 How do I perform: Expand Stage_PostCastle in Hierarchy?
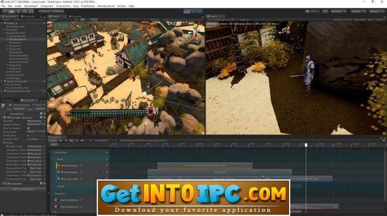click(2, 81)
